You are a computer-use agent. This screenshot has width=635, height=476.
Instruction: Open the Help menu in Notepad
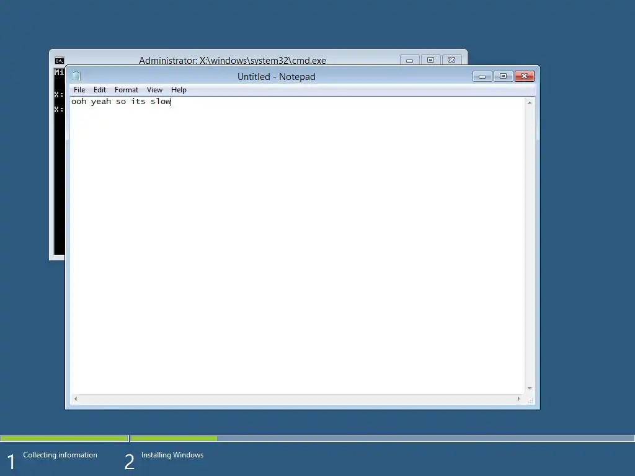[179, 90]
